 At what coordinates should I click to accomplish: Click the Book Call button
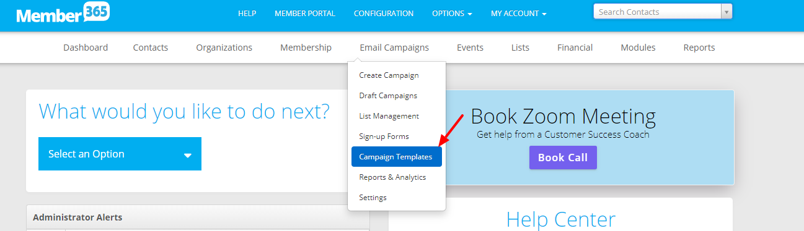click(563, 157)
